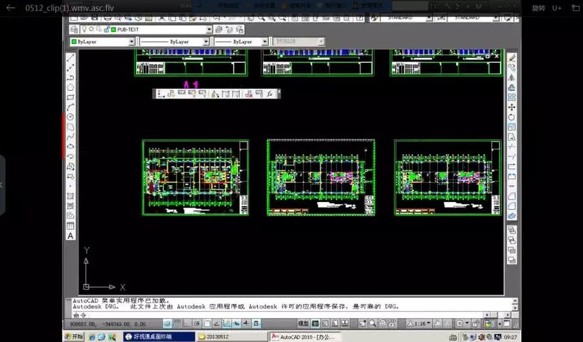Close the floating parametric toolbar
The width and height of the screenshot is (583, 342).
click(279, 91)
